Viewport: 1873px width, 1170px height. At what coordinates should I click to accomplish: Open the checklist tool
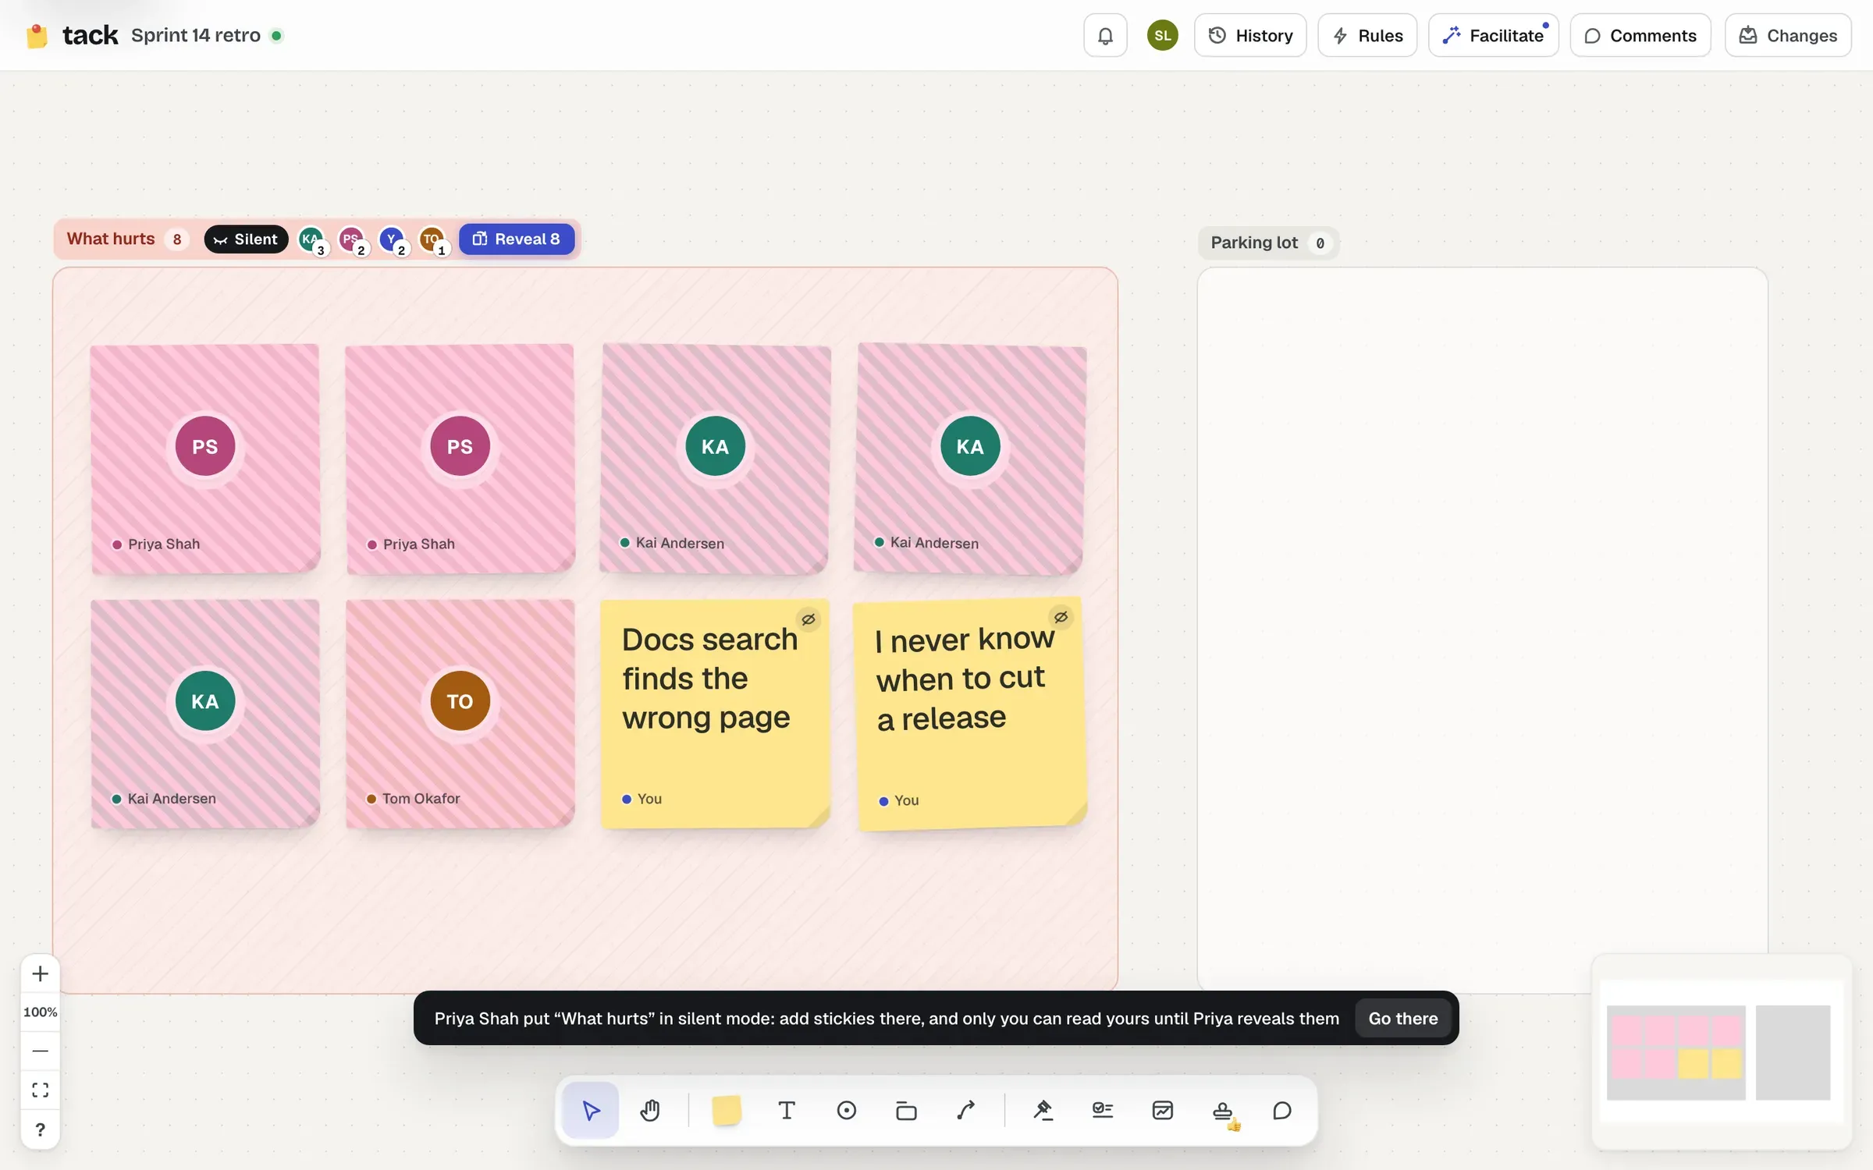coord(1103,1110)
